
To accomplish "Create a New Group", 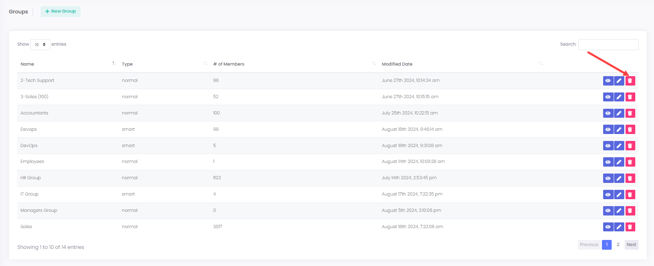I will tap(61, 11).
